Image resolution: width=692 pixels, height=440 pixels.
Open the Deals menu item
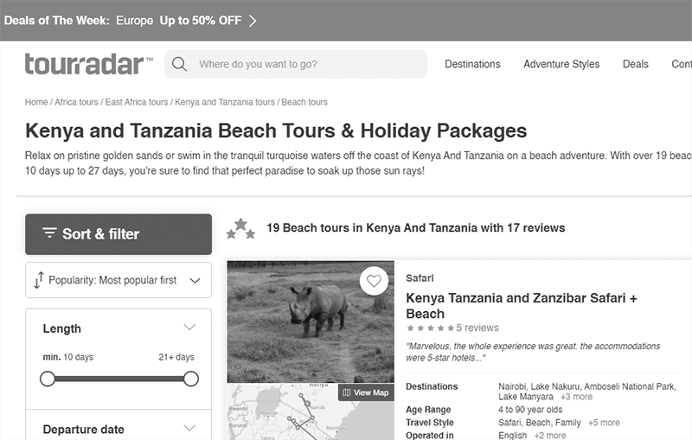(636, 64)
